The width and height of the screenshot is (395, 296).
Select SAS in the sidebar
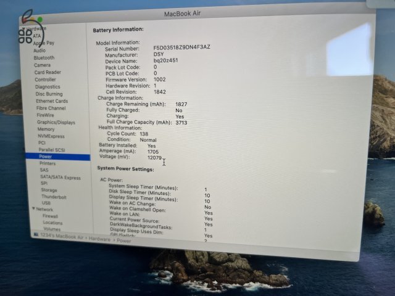(44, 170)
